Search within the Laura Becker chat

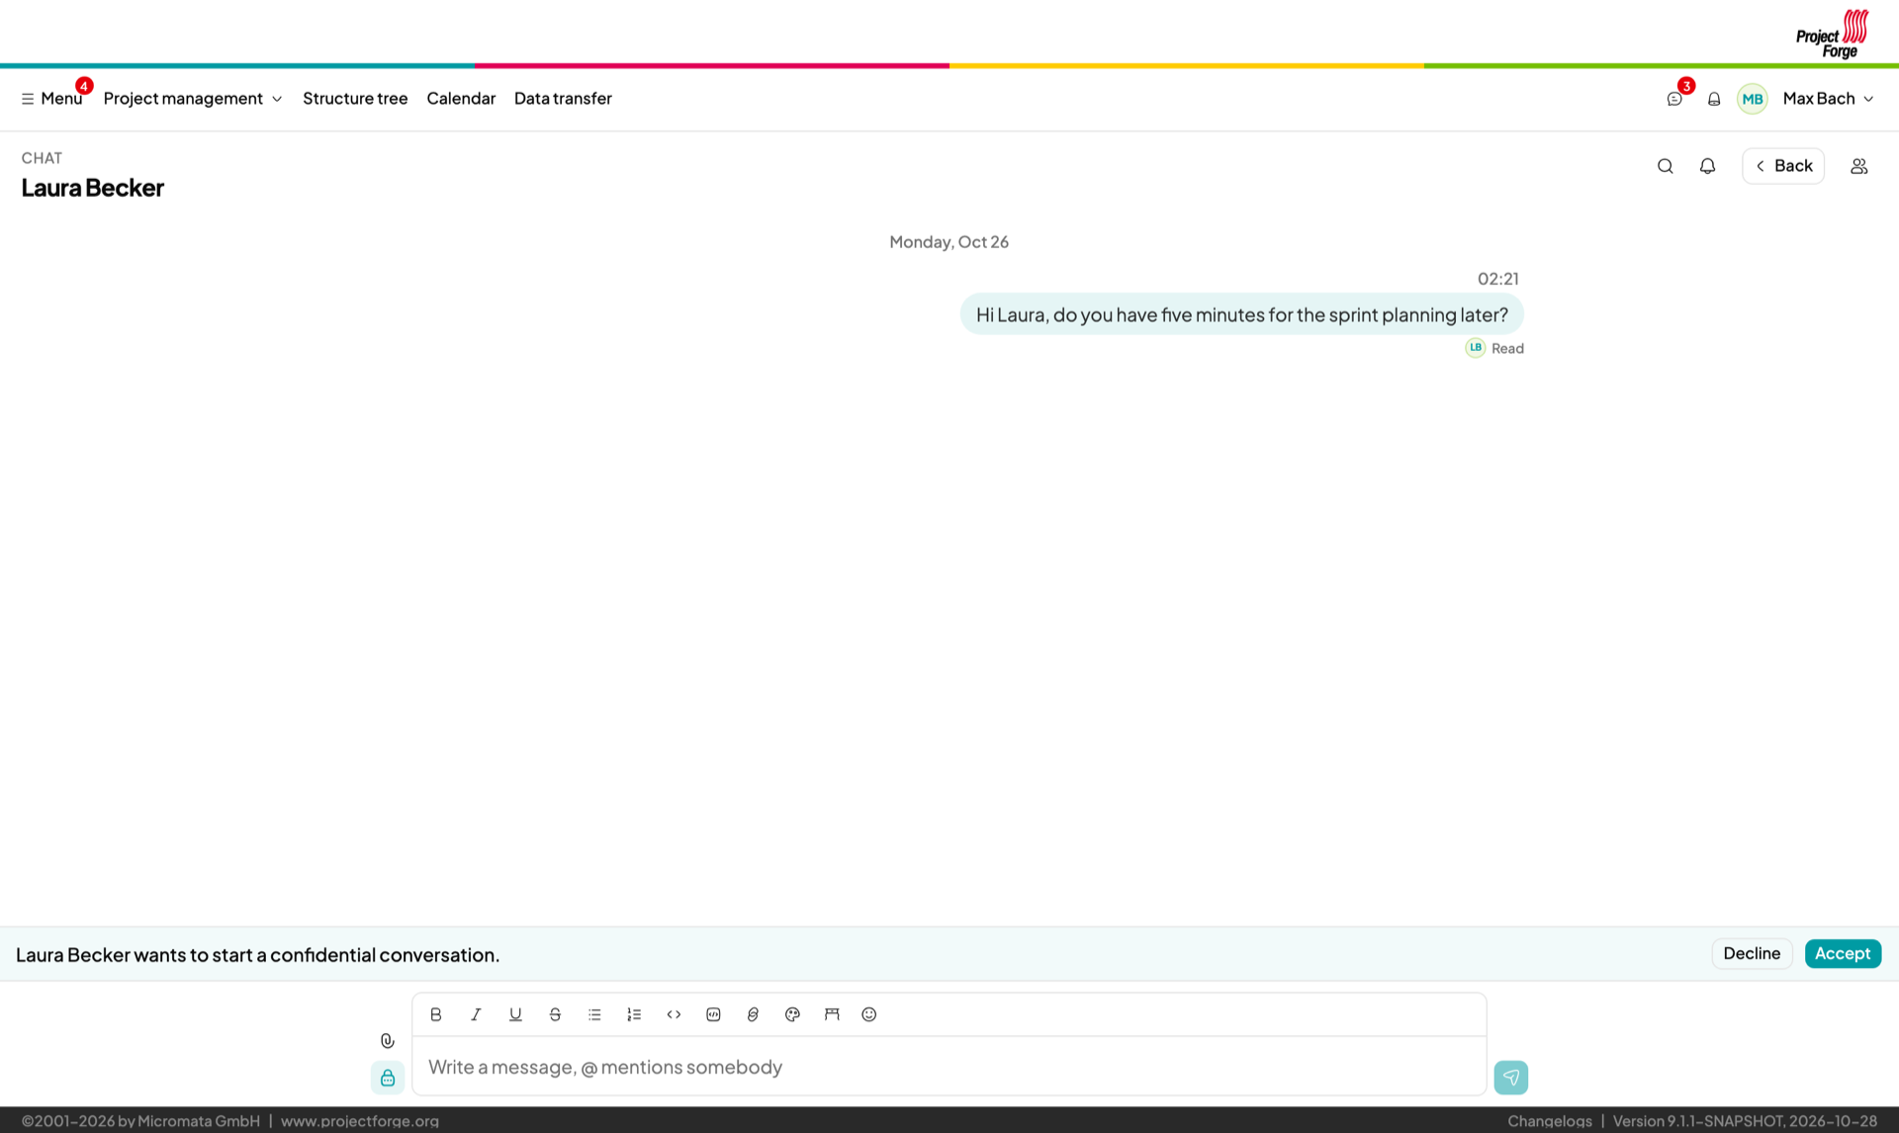click(1666, 166)
